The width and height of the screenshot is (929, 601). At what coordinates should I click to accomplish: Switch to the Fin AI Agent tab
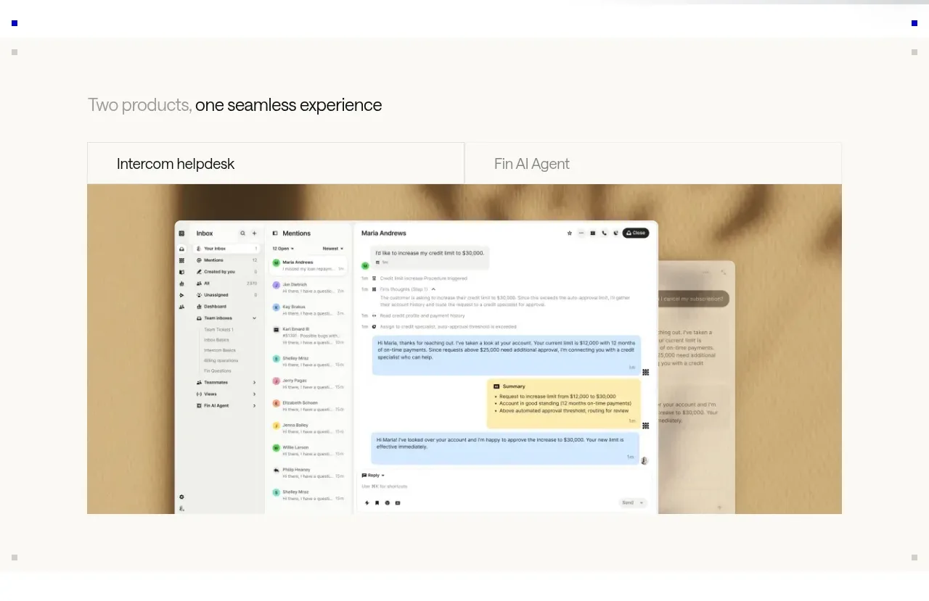(653, 163)
